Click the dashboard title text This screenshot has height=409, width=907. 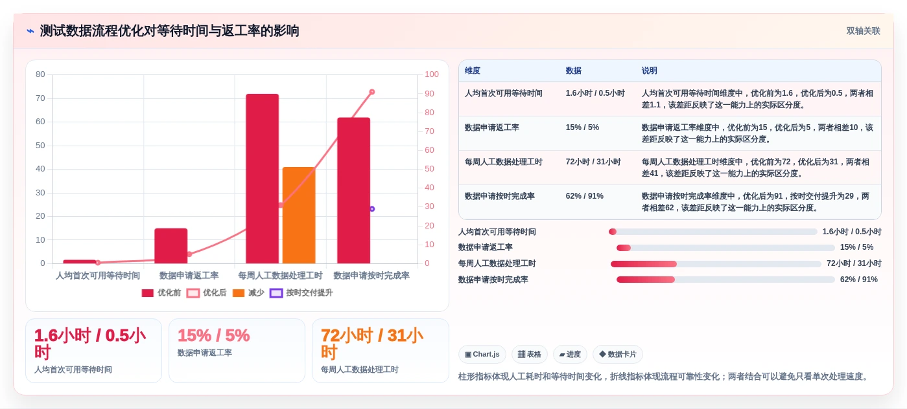[169, 31]
